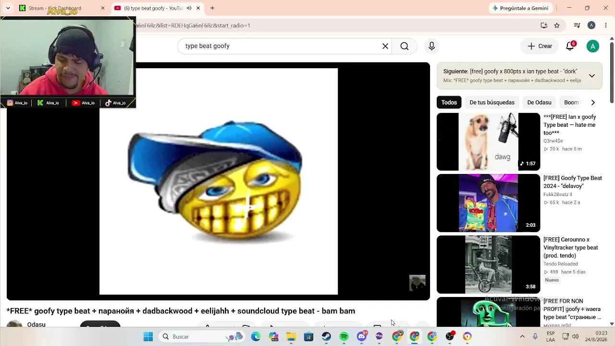The height and width of the screenshot is (346, 615).
Task: Open '[FREE] Goofy Type Beat 2024 - delavoy' title
Action: 573,182
